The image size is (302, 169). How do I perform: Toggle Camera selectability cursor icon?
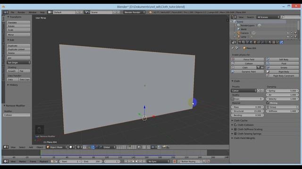pyautogui.click(x=292, y=33)
